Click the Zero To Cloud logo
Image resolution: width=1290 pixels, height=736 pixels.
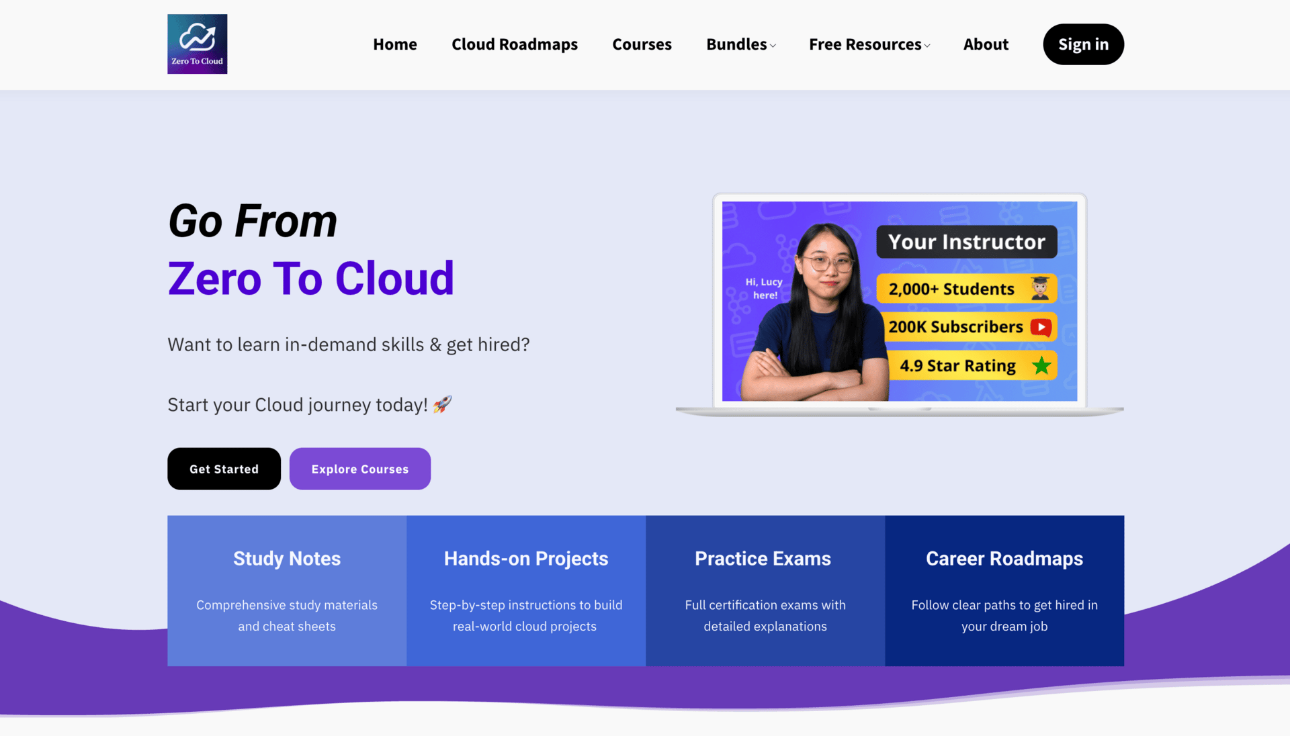pos(197,44)
